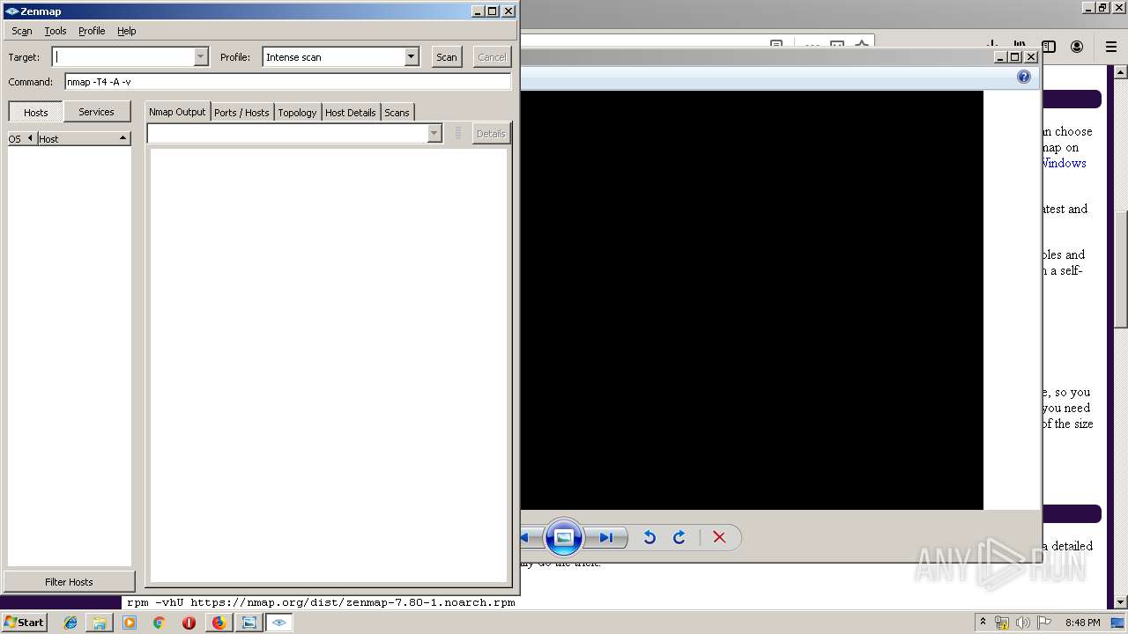Open volume control tray icon
Viewport: 1128px width, 634px height.
point(1023,623)
